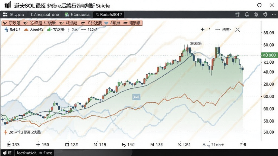278x156 pixels.
Task: Click the circle button in the title bar
Action: pos(259,5)
